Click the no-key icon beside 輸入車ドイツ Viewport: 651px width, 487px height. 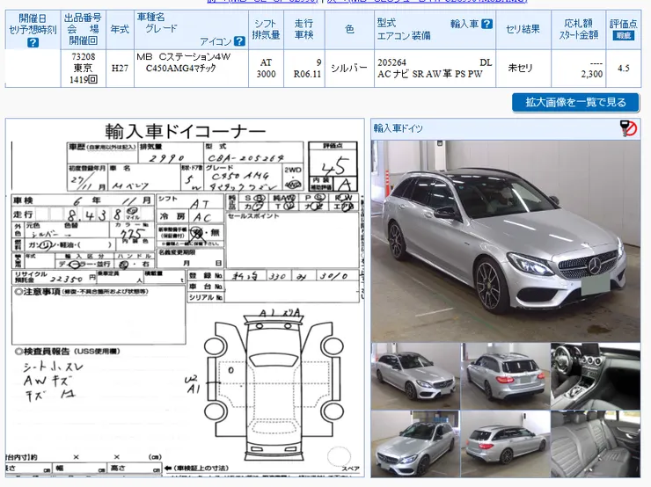629,128
